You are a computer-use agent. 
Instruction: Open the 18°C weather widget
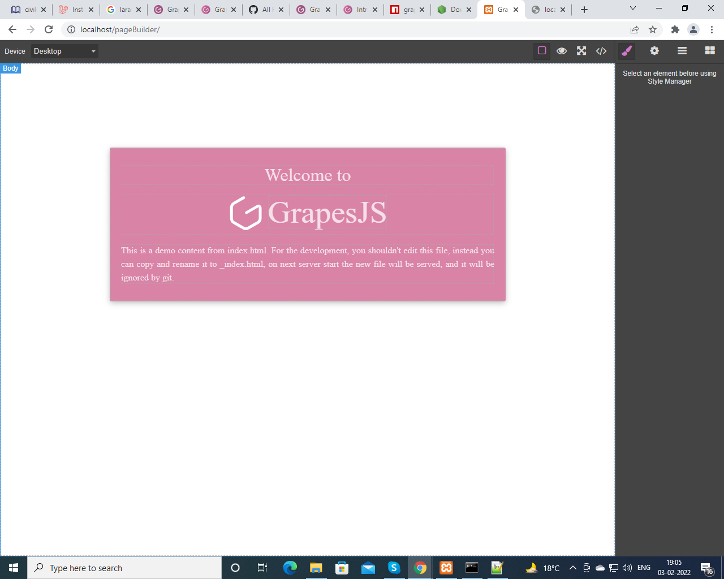[542, 568]
